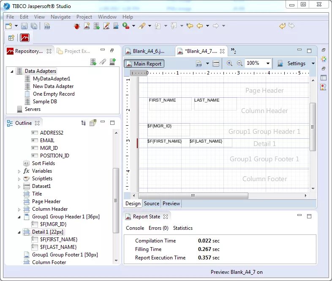Show hidden editor tabs chevron list
This screenshot has width=332, height=281.
point(233,50)
